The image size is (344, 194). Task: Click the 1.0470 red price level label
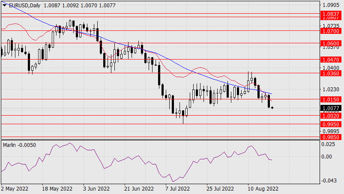point(331,60)
